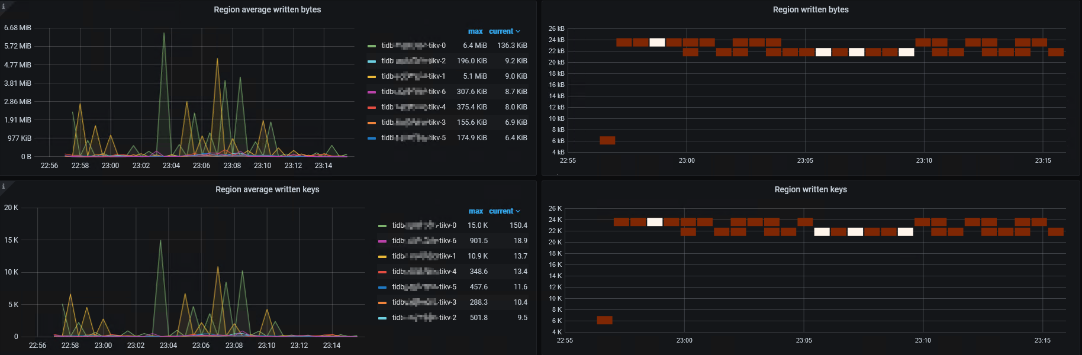Screen dimensions: 1082x355
Task: Select max value 174.9 KiB for tikv-5
Action: 472,138
